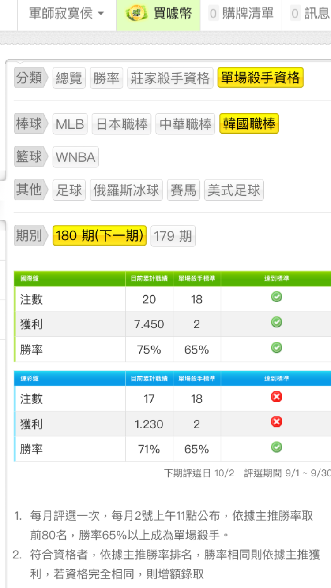The height and width of the screenshot is (588, 331).
Task: Choose the MLB league filter
Action: [x=70, y=124]
